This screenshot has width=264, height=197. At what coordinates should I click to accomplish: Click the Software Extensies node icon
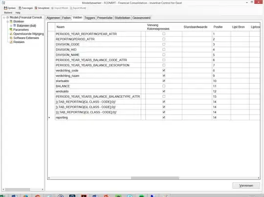(x=11, y=38)
